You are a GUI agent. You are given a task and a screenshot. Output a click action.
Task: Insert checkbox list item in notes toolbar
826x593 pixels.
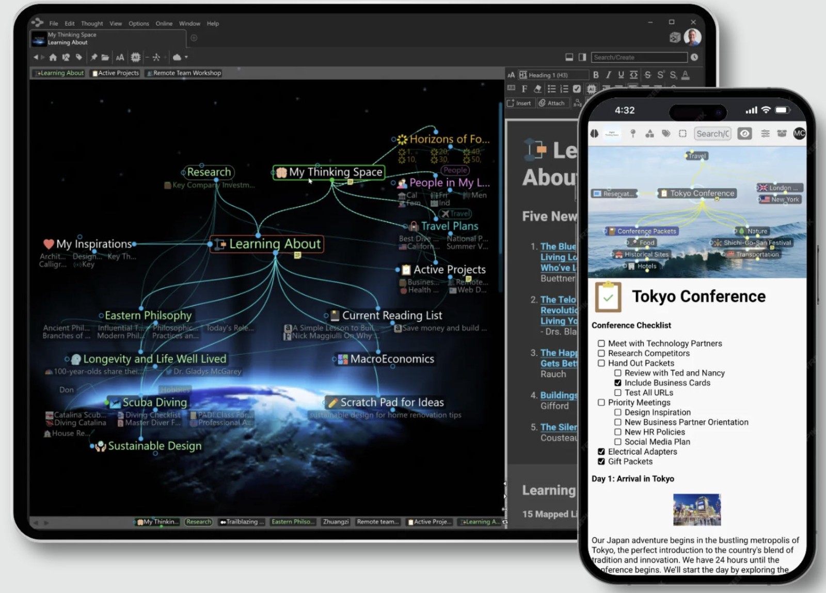[577, 89]
